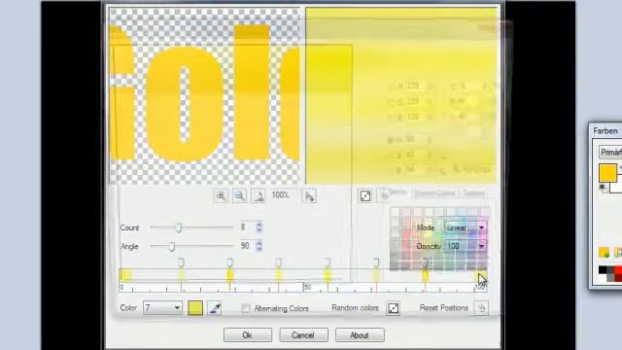Click the Cancel button
The image size is (622, 350).
[303, 335]
